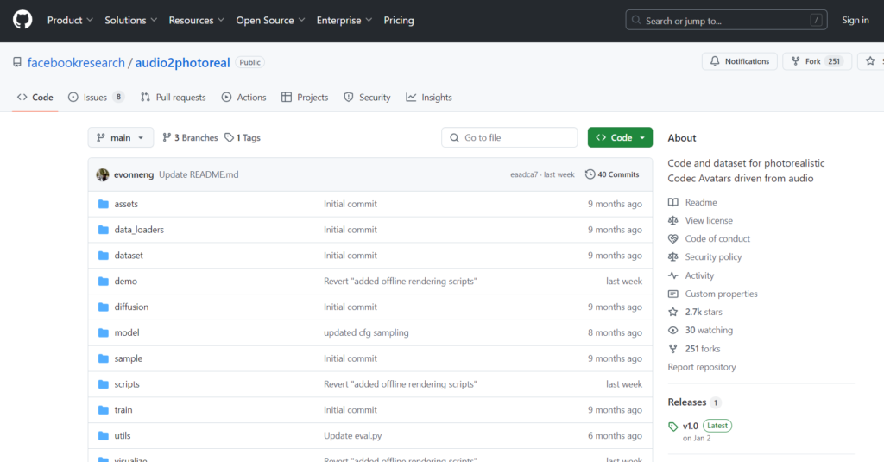Click the evonneng username link

coord(134,175)
